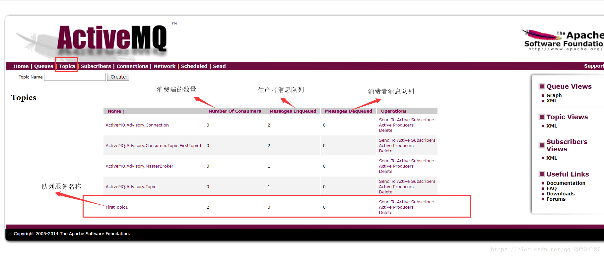
Task: Open the ActiveMQ.Advisory.Connection topic
Action: (137, 125)
